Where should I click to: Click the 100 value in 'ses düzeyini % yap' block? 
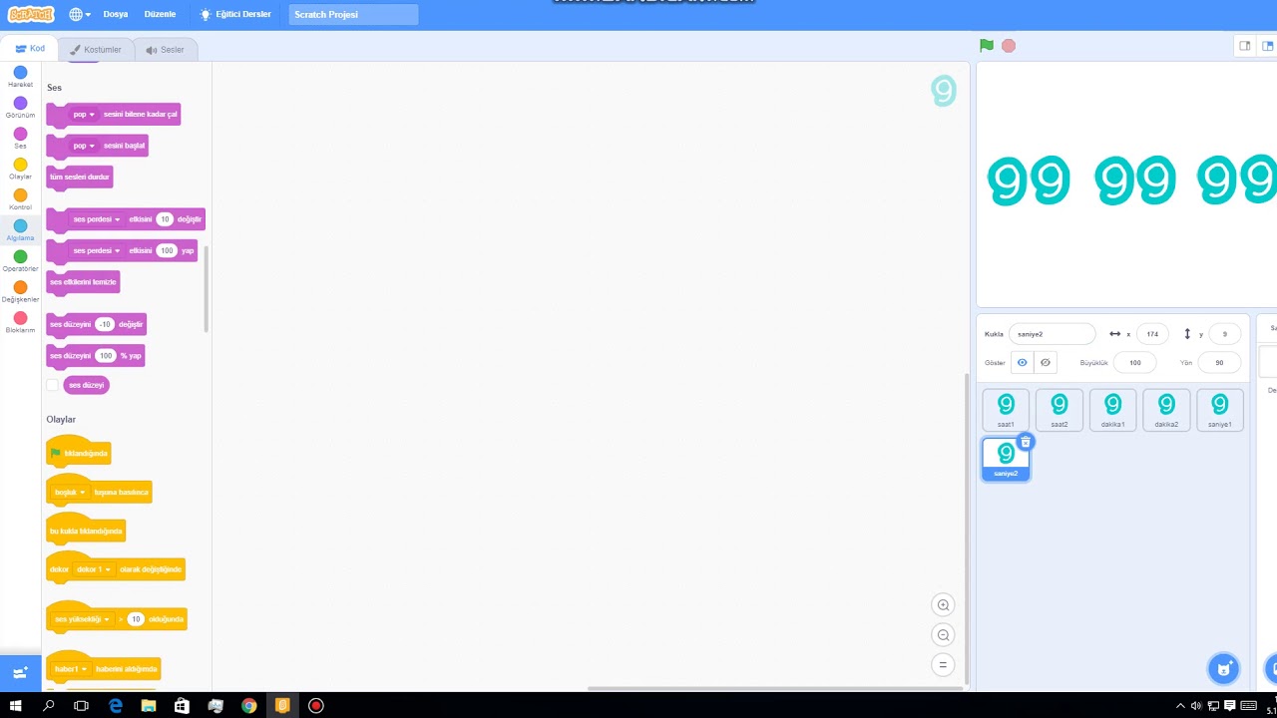click(x=106, y=356)
